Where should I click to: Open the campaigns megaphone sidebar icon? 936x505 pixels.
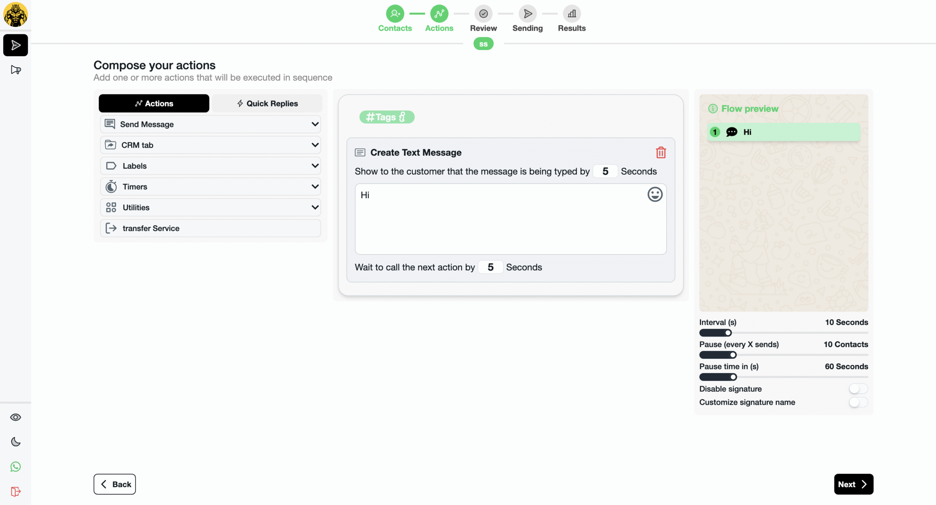click(x=15, y=70)
